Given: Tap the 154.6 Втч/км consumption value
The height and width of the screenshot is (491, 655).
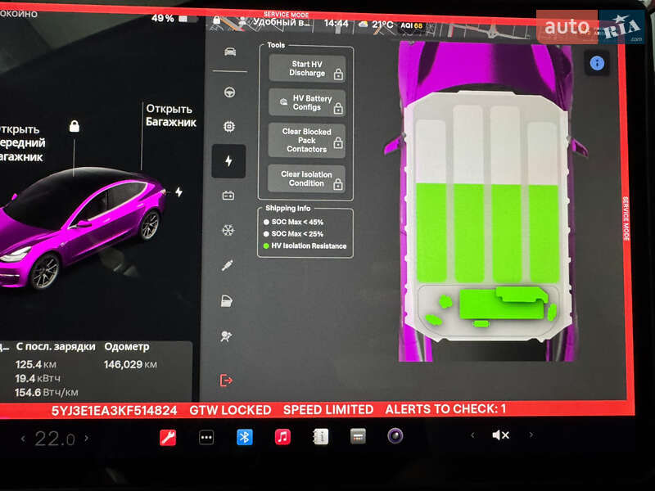Looking at the screenshot, I should click(47, 393).
